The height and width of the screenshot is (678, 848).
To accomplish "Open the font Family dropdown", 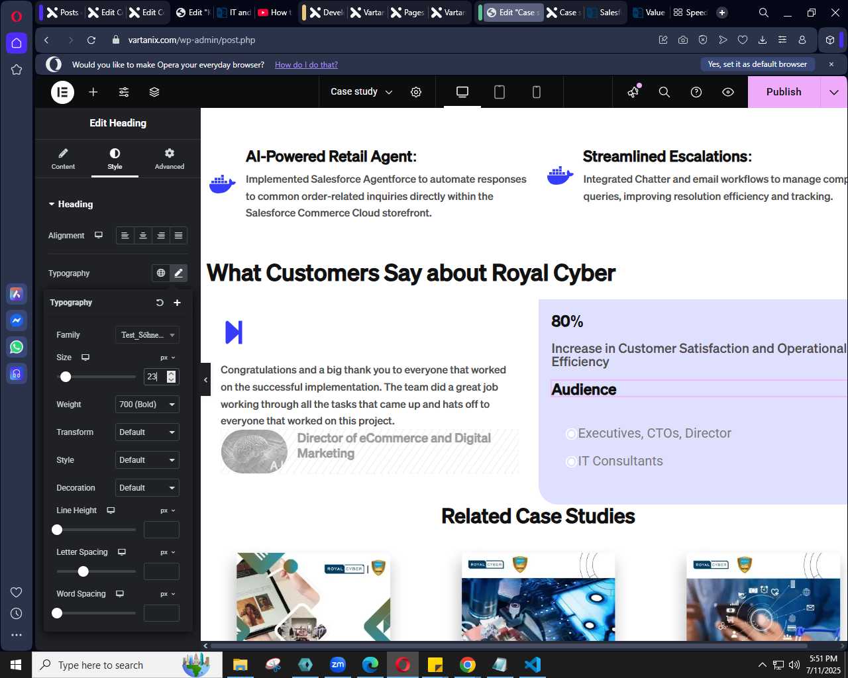I will click(147, 335).
